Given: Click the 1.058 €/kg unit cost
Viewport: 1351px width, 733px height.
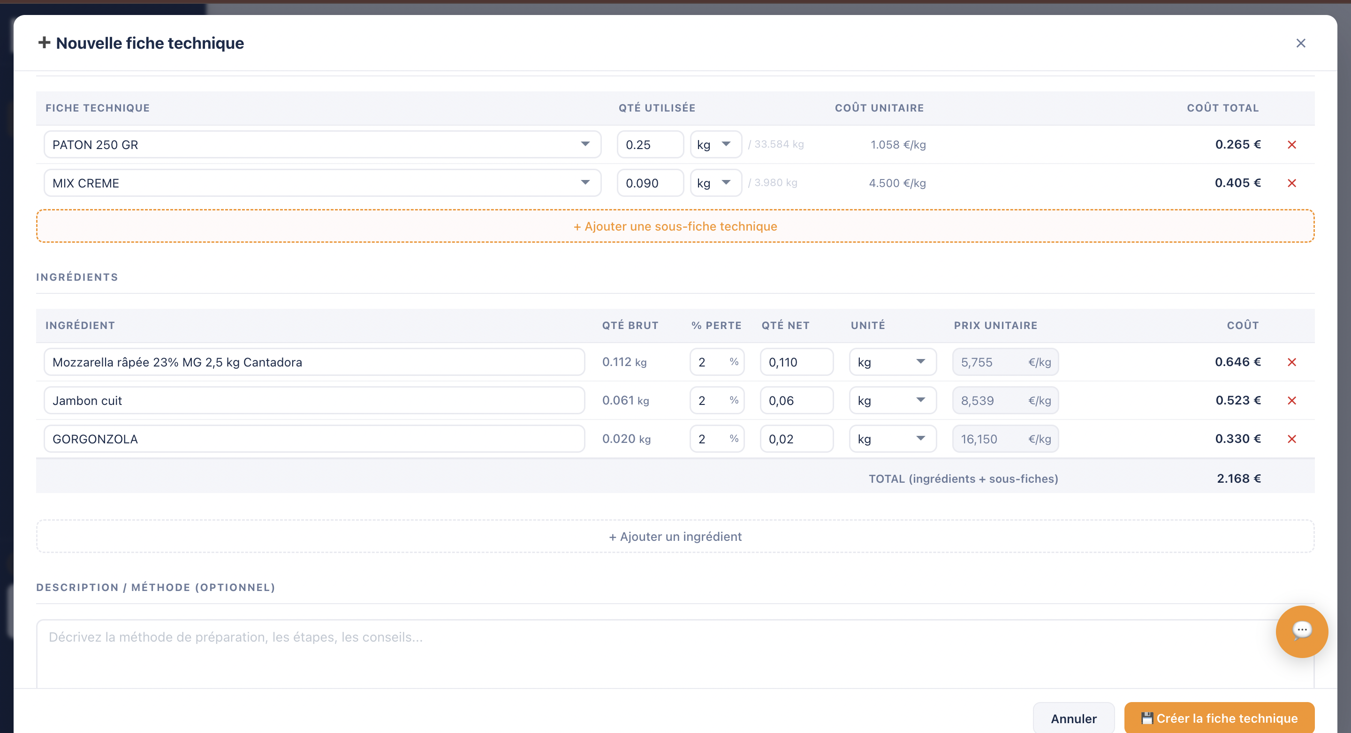Looking at the screenshot, I should tap(898, 145).
